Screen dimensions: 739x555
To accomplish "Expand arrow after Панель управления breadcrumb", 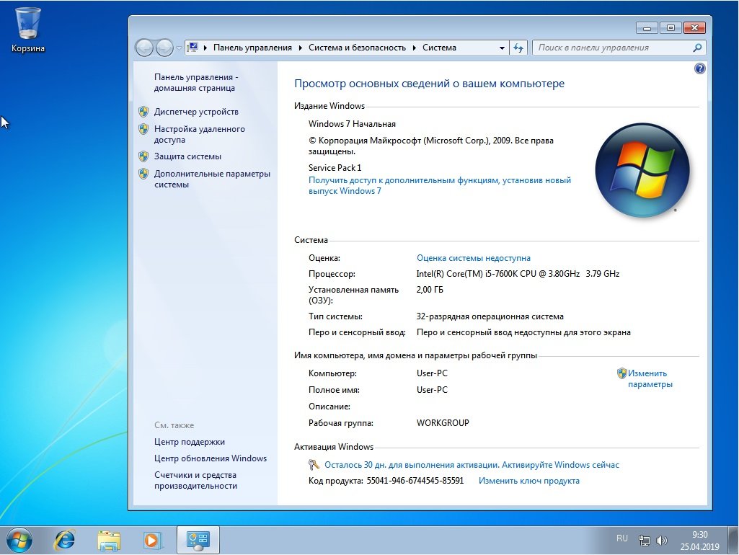I will pos(301,48).
